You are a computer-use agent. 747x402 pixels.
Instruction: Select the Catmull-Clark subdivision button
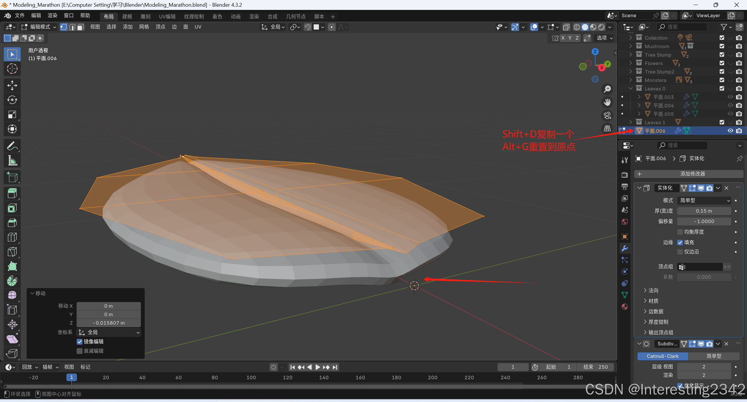tap(662, 356)
